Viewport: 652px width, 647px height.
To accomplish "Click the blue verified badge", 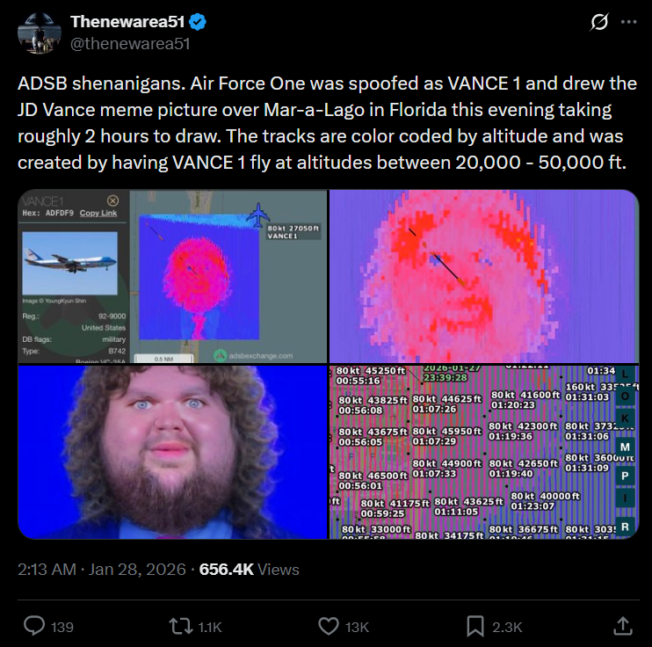I will point(198,22).
